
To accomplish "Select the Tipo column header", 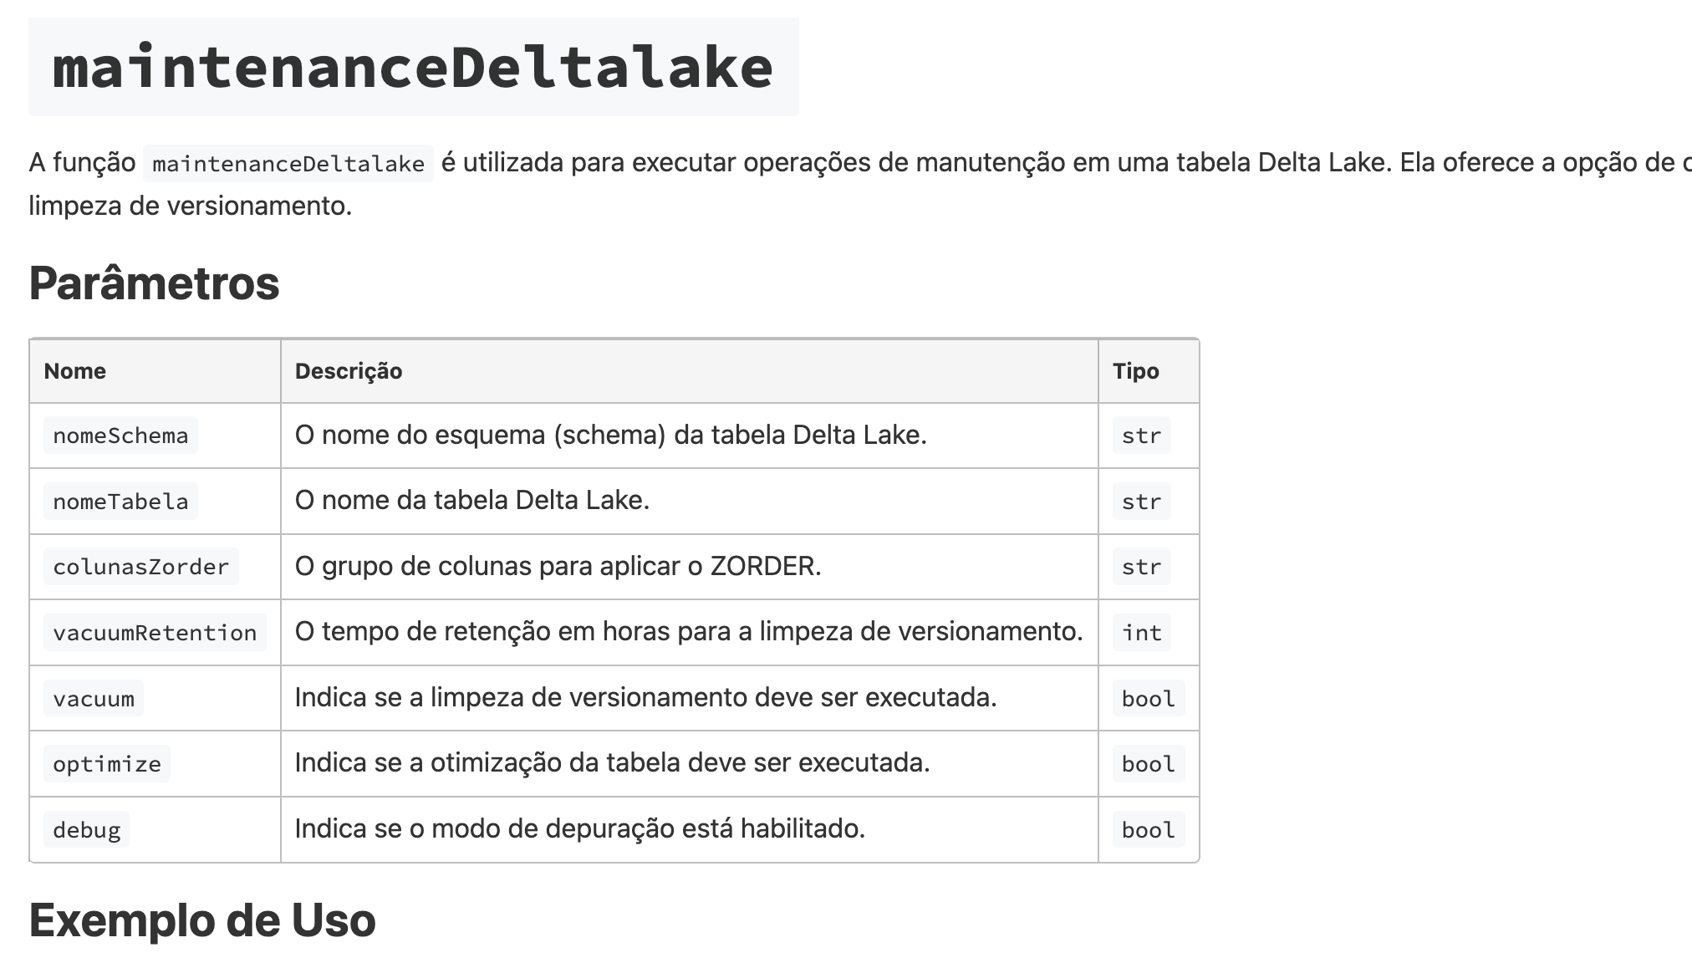I will (1135, 371).
